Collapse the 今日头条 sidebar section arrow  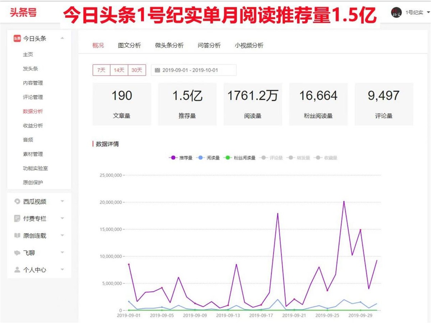pos(62,38)
